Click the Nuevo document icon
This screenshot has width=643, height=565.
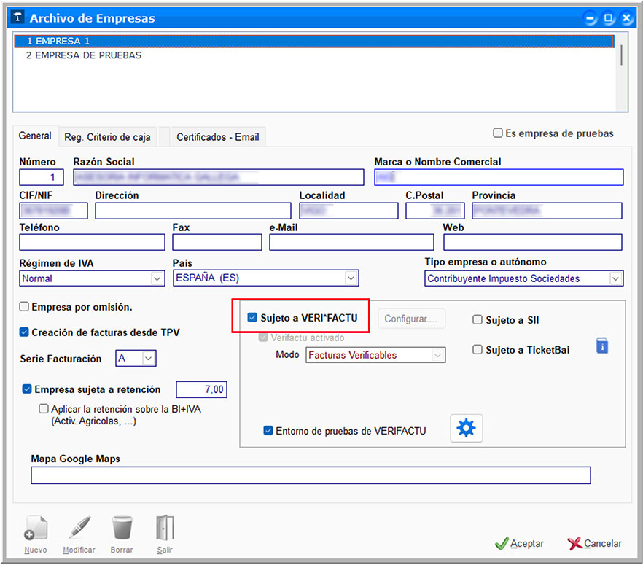(35, 529)
